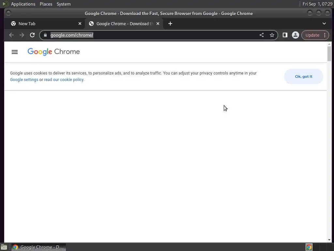
Task: Click Chrome icon in the bottom-right tray
Action: coord(309,247)
